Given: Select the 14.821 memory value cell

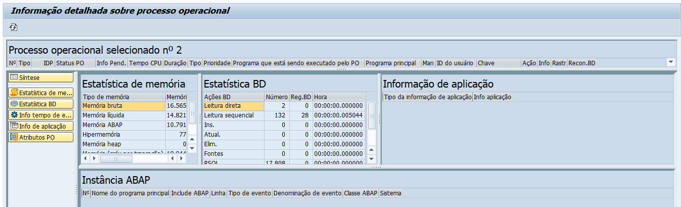Looking at the screenshot, I should (176, 115).
